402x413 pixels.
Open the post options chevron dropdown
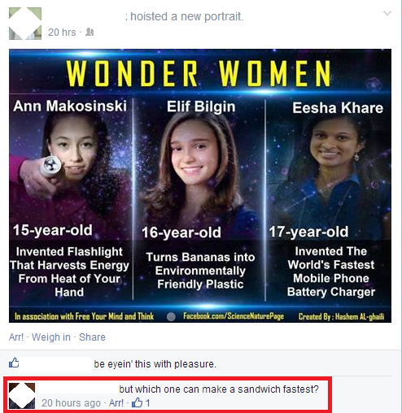[387, 13]
